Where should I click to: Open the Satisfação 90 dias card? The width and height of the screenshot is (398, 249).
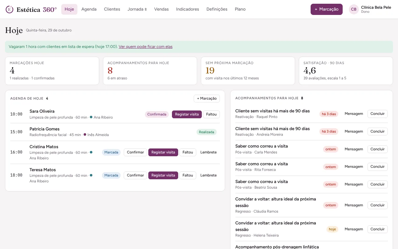346,71
